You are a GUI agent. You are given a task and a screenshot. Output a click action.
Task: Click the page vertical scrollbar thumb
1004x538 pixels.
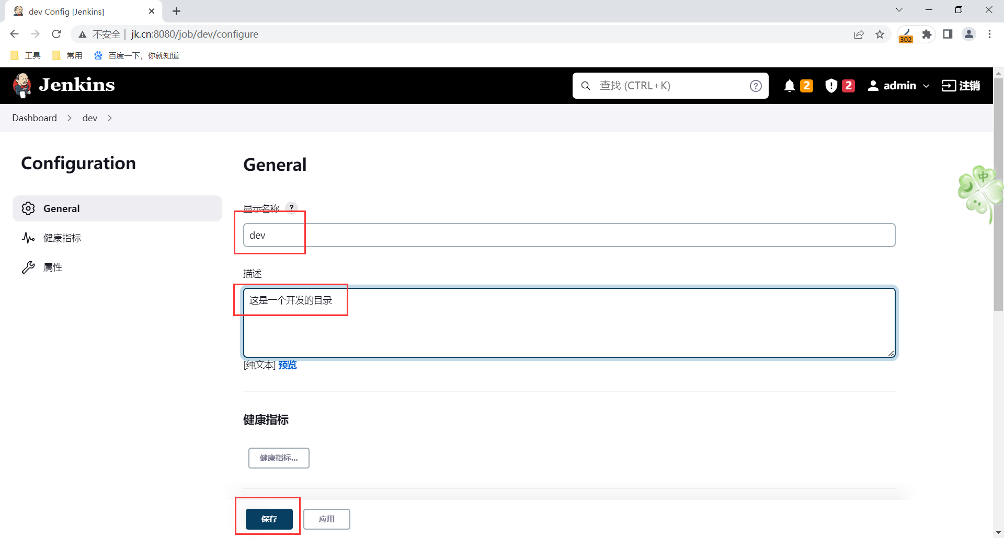[x=998, y=194]
